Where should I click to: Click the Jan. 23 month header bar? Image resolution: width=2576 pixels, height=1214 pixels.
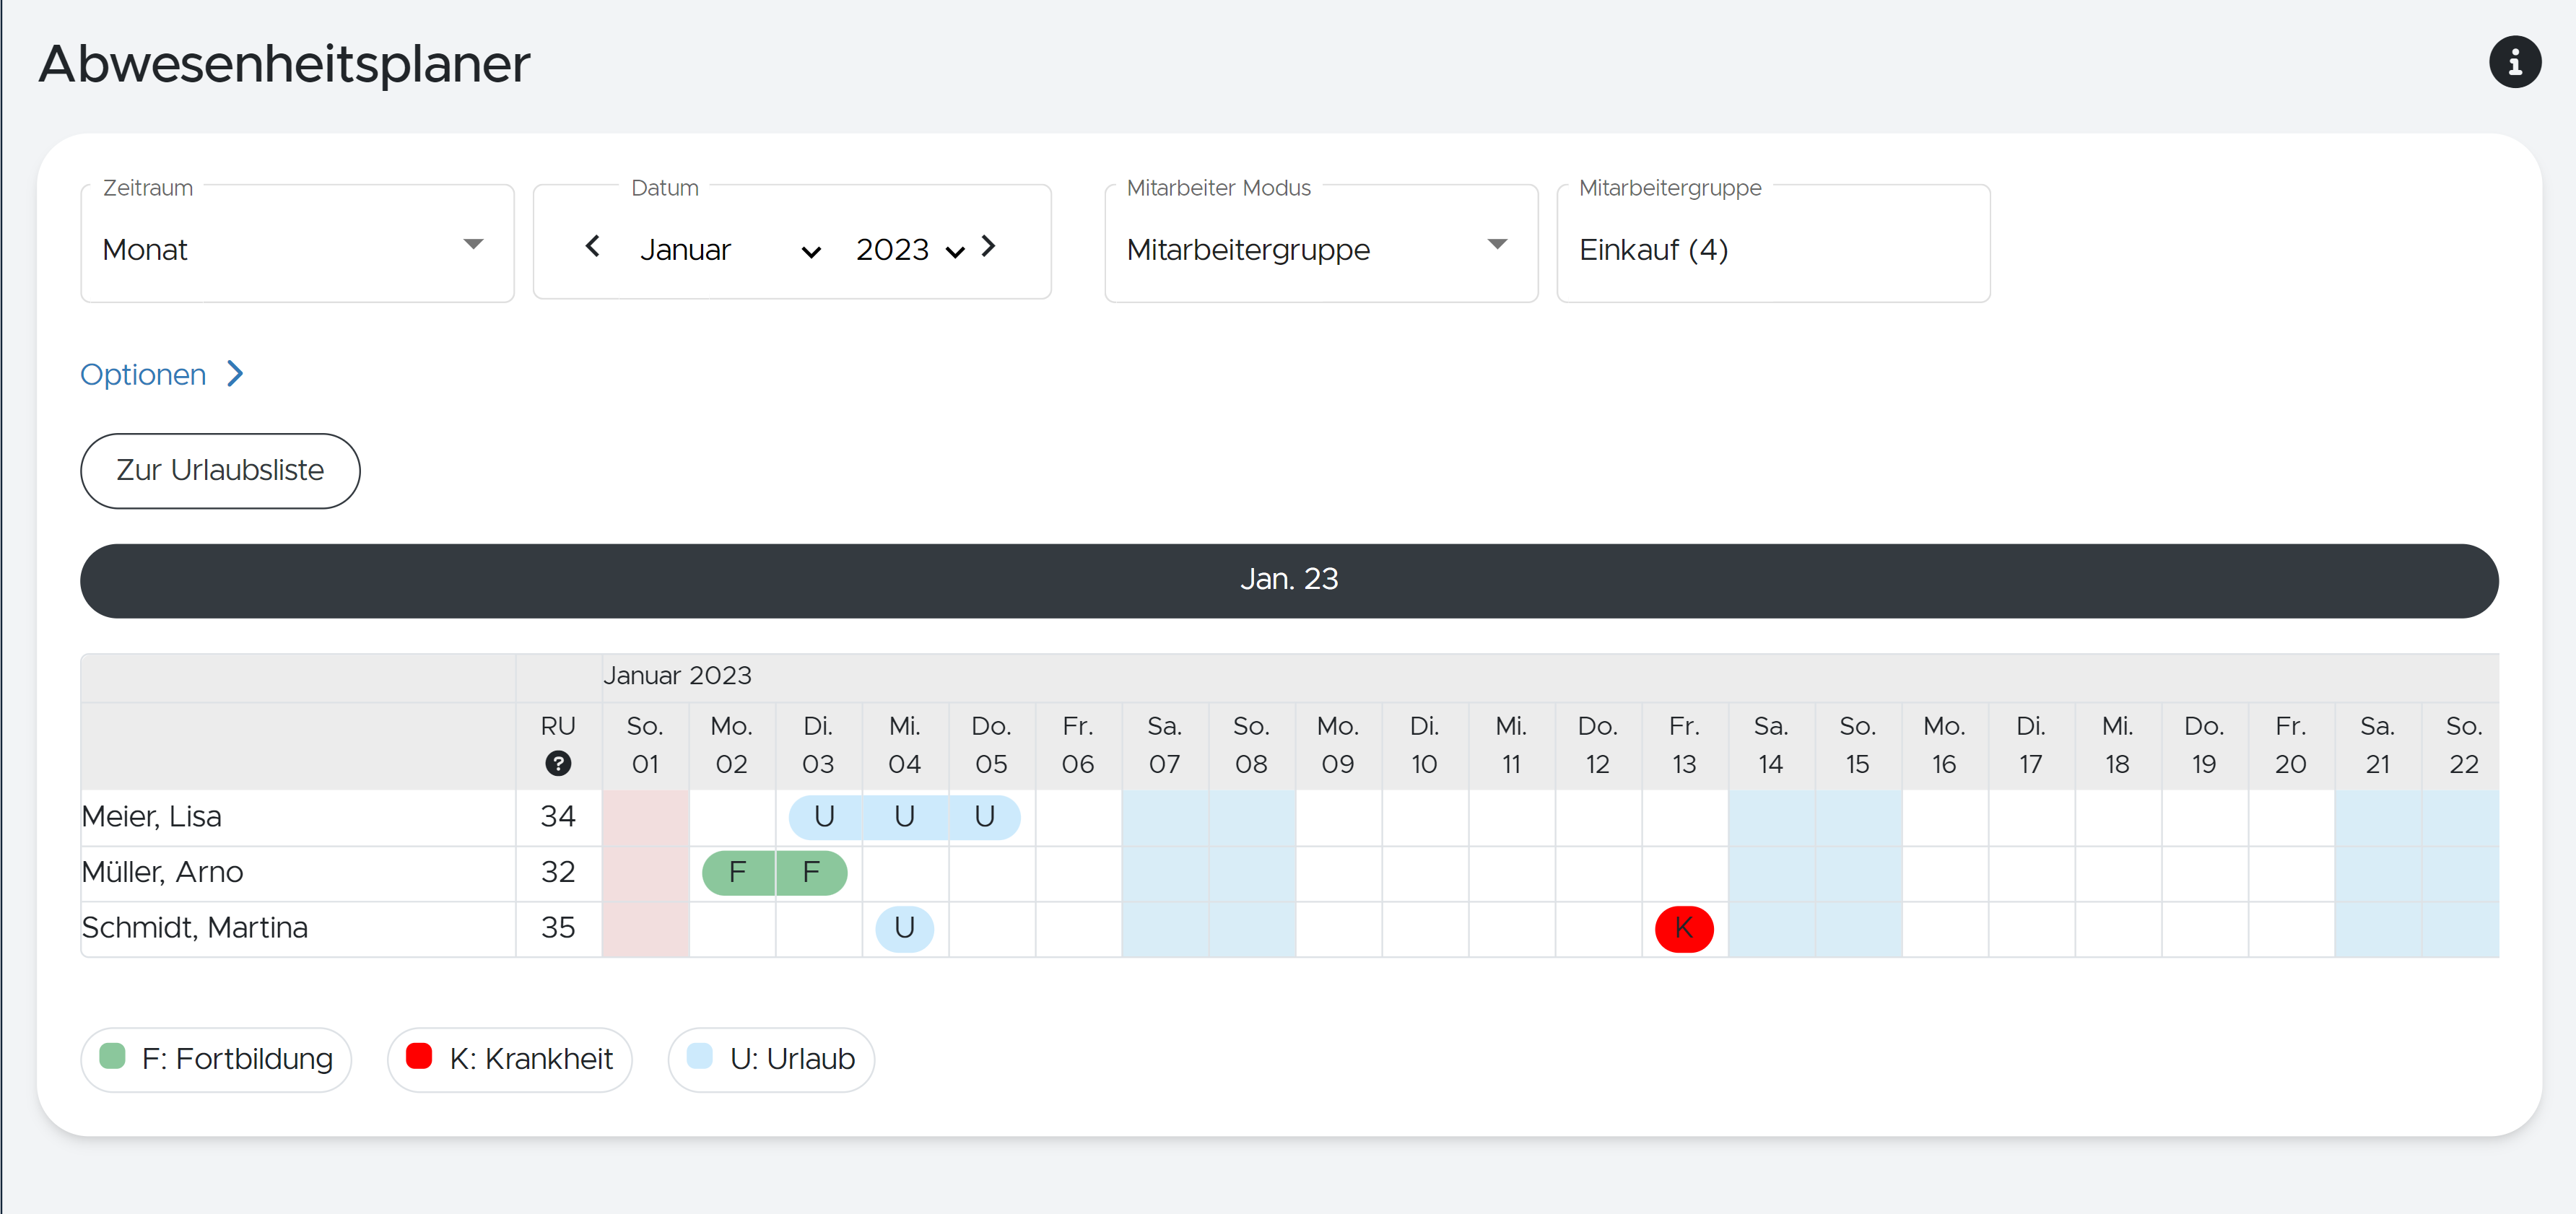coord(1288,580)
